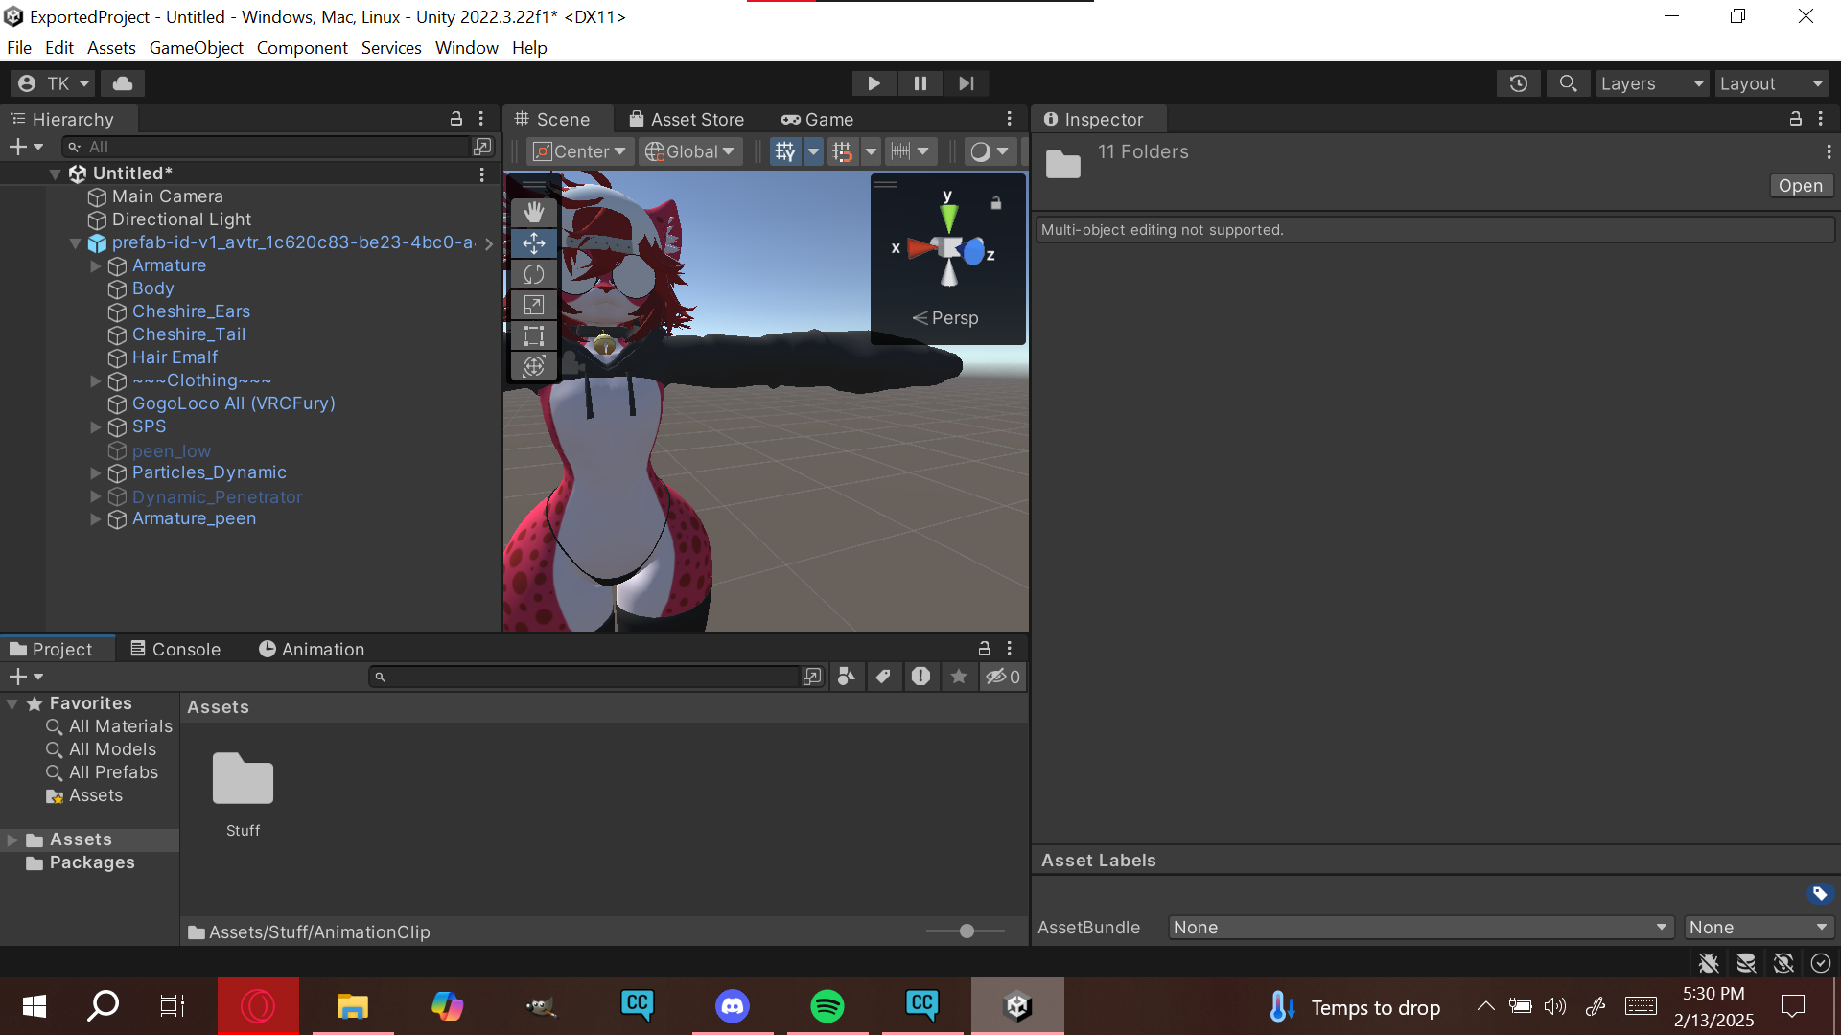Click the auto generate lighting icon
This screenshot has width=1841, height=1035.
[1783, 963]
